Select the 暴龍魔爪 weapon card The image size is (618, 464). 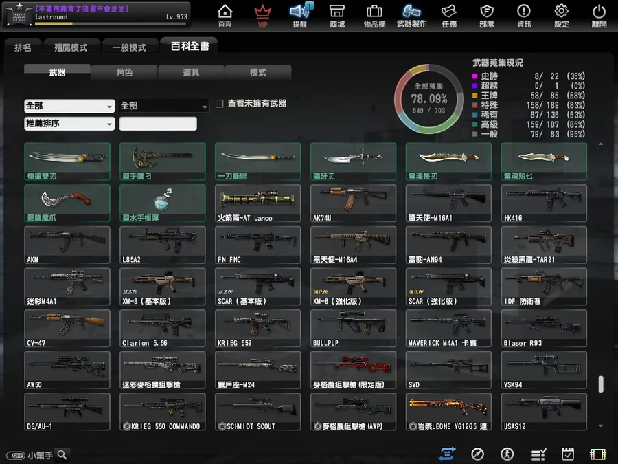coord(67,203)
